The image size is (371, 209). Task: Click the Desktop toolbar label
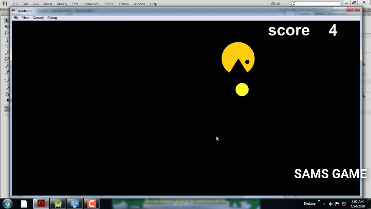(x=310, y=203)
